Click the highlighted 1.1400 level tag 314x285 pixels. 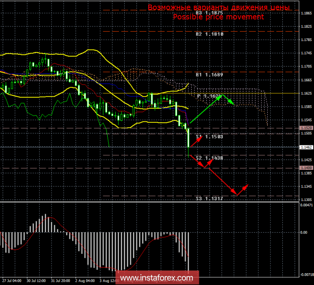306,168
